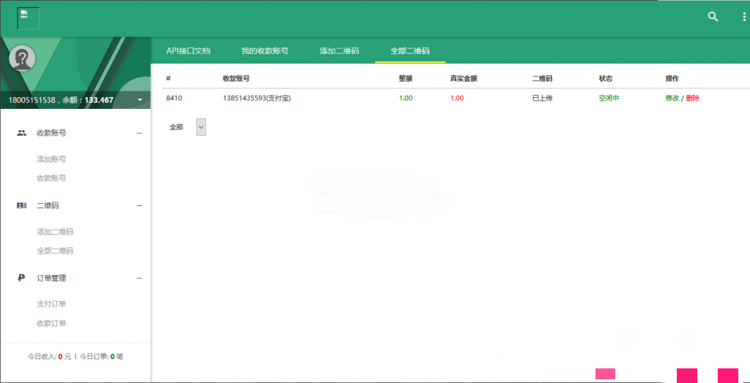The height and width of the screenshot is (383, 750).
Task: Click the search magnifier icon
Action: click(x=713, y=17)
